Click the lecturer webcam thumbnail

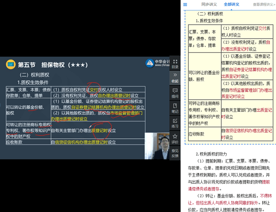[x=156, y=146]
